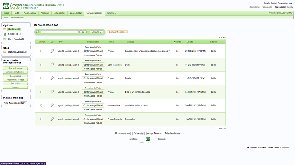Mark the 04-OCT-2023 message checkbox
This screenshot has width=295, height=165.
point(41,92)
